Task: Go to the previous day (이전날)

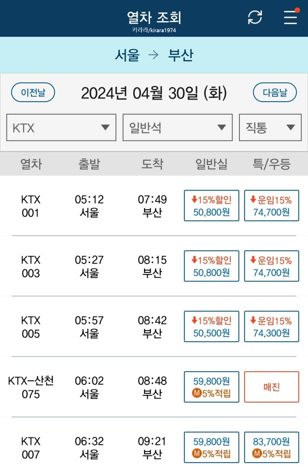Action: coord(33,93)
